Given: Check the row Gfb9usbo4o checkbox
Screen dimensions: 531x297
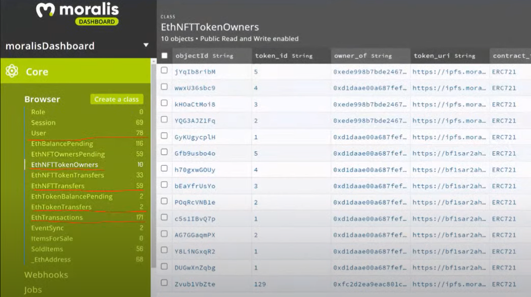Looking at the screenshot, I should (164, 152).
